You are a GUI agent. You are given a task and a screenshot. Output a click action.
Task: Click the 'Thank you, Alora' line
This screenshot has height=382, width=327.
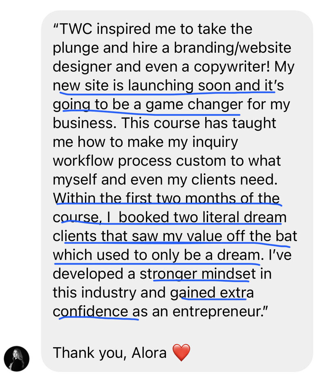pyautogui.click(x=110, y=353)
